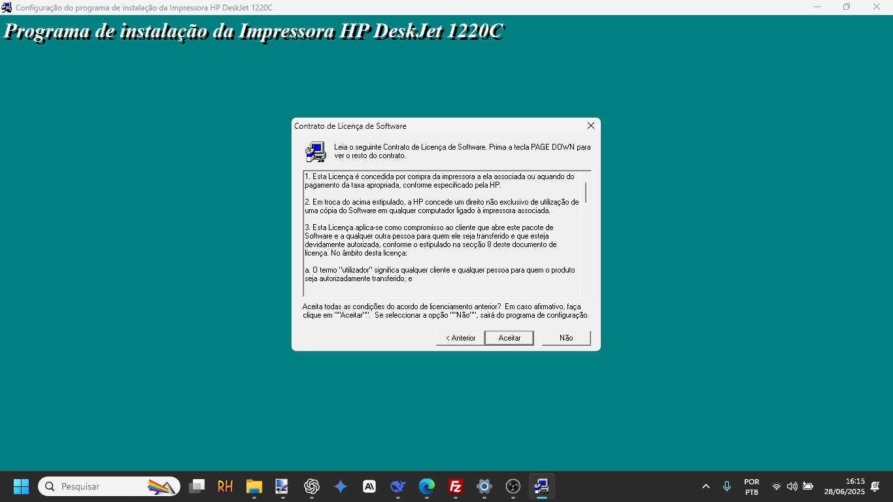Open the gear Settings app on taskbar
This screenshot has width=893, height=502.
(484, 486)
